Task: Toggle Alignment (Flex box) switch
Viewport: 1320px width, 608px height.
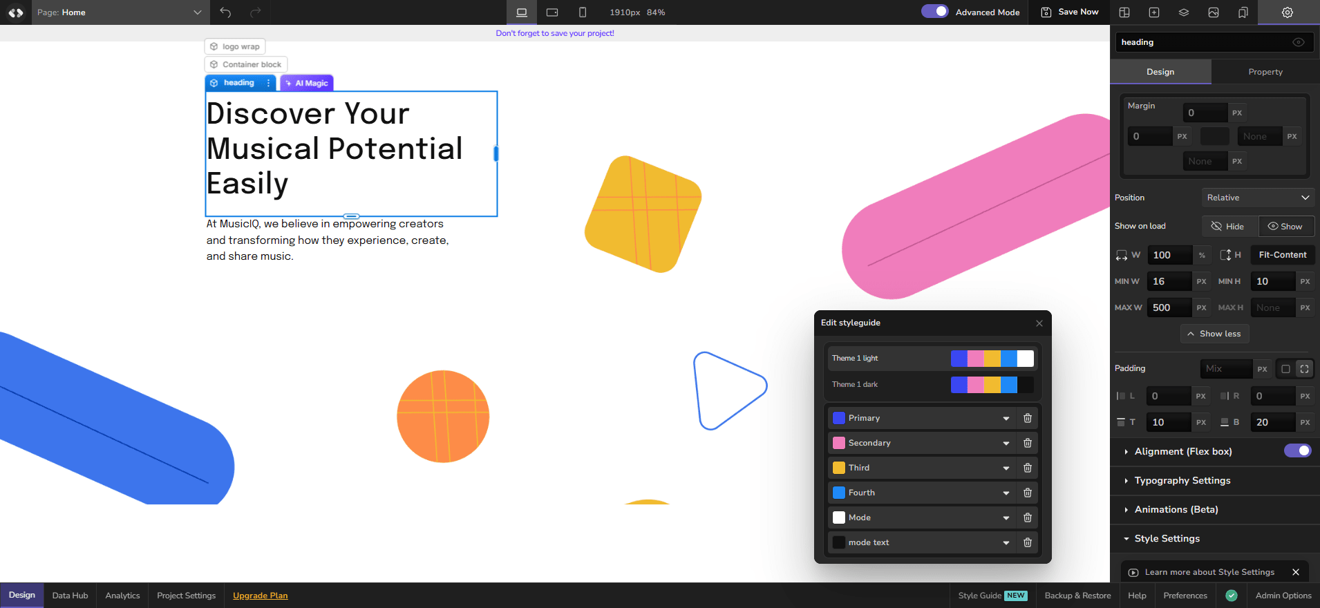Action: 1297,450
